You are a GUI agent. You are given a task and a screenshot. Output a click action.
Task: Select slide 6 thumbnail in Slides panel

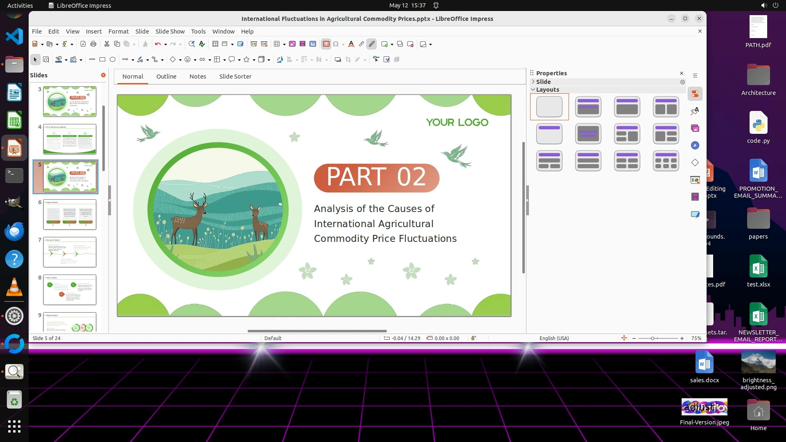(70, 214)
